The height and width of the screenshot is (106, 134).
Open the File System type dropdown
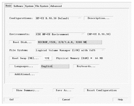70,50
